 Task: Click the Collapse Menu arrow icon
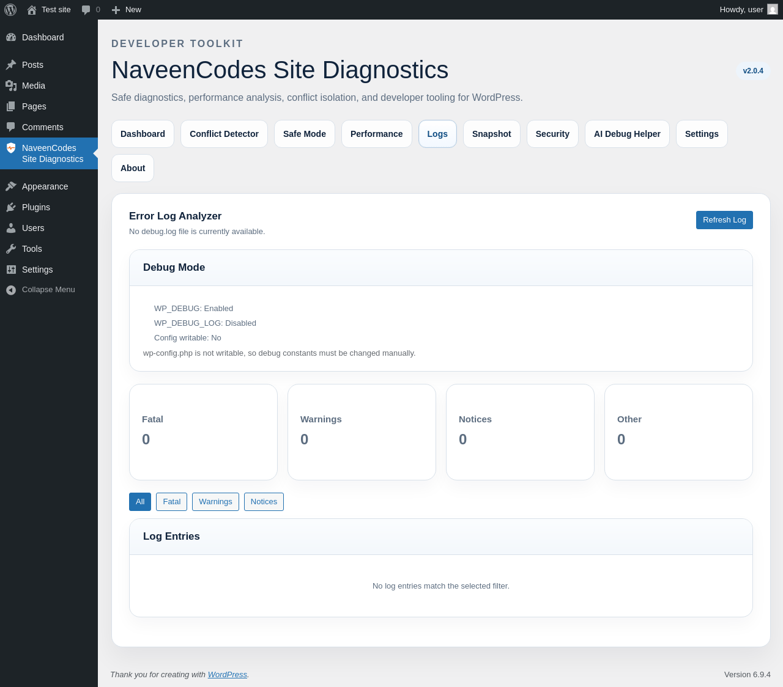tap(11, 290)
